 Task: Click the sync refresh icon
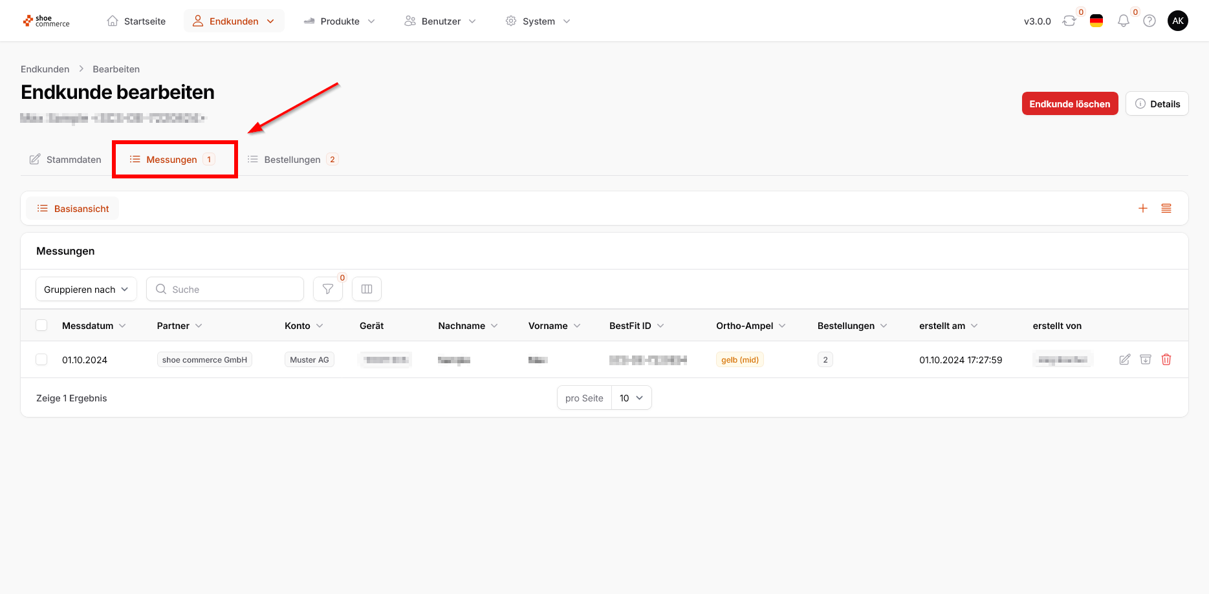point(1069,21)
